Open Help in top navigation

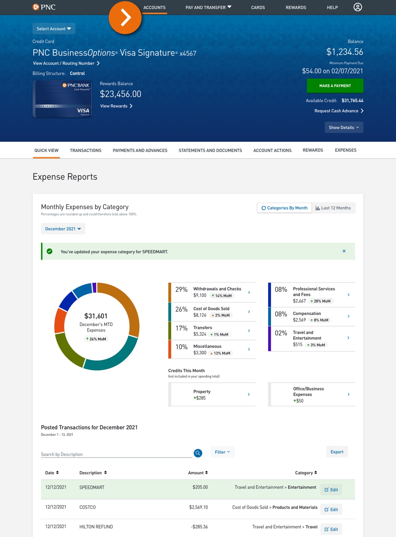point(332,7)
